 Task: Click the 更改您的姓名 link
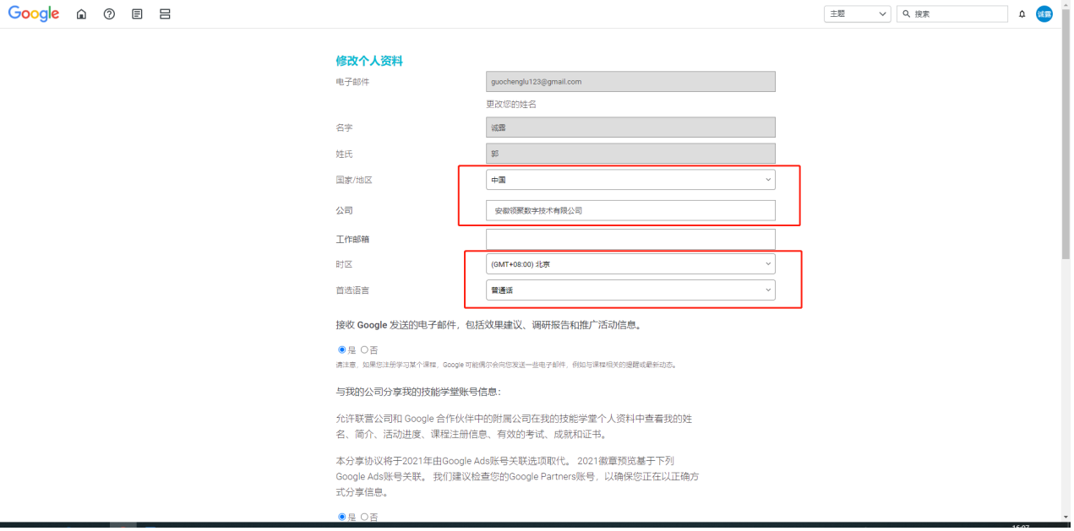[511, 105]
